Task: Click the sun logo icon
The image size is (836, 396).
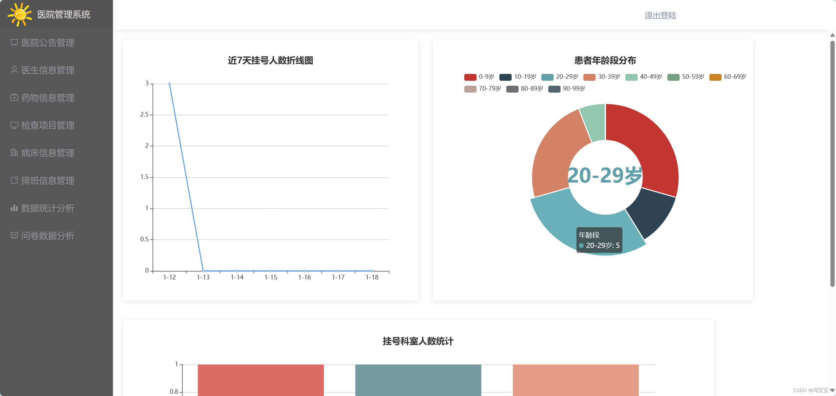Action: click(x=20, y=14)
